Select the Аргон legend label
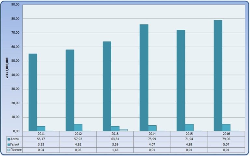Screen dimensions: 250x156 (x=15, y=139)
